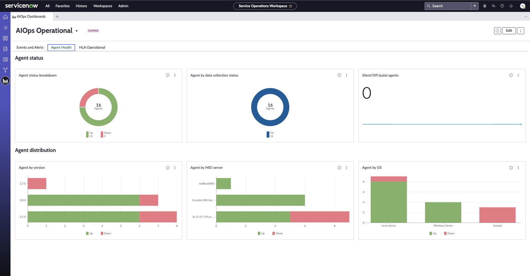The width and height of the screenshot is (530, 276).
Task: Open the chat conversations icon
Action: click(494, 6)
